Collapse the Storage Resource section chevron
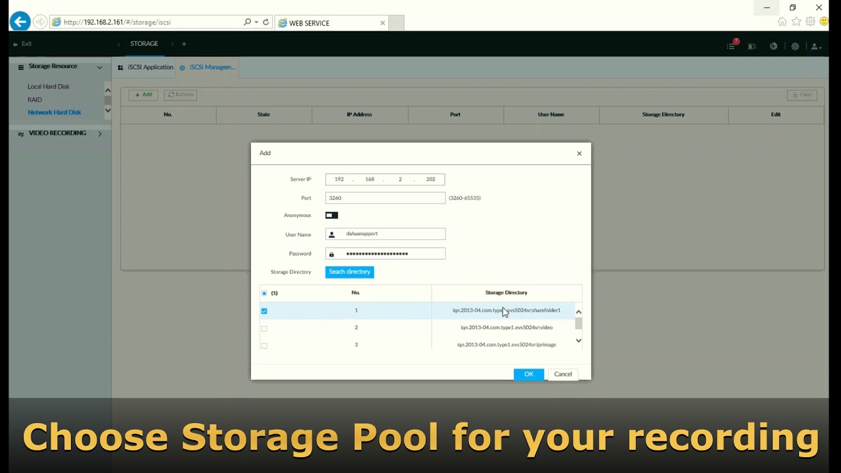 pos(99,67)
